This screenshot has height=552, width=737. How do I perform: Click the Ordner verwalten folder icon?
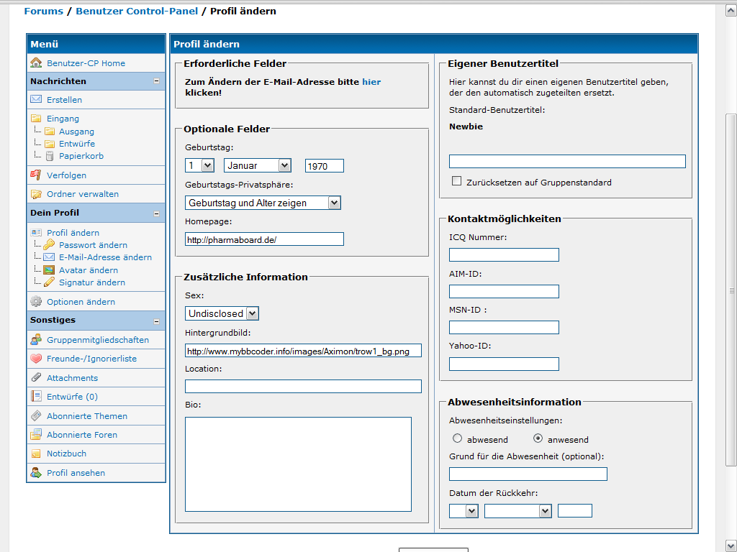tap(36, 194)
